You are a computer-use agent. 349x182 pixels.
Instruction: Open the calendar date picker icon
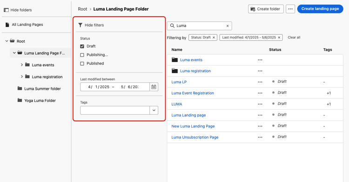coord(154,87)
